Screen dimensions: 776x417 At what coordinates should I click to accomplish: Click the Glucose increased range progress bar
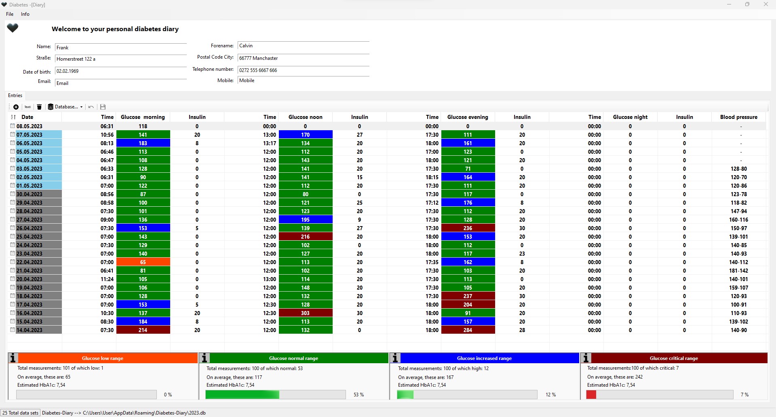467,394
